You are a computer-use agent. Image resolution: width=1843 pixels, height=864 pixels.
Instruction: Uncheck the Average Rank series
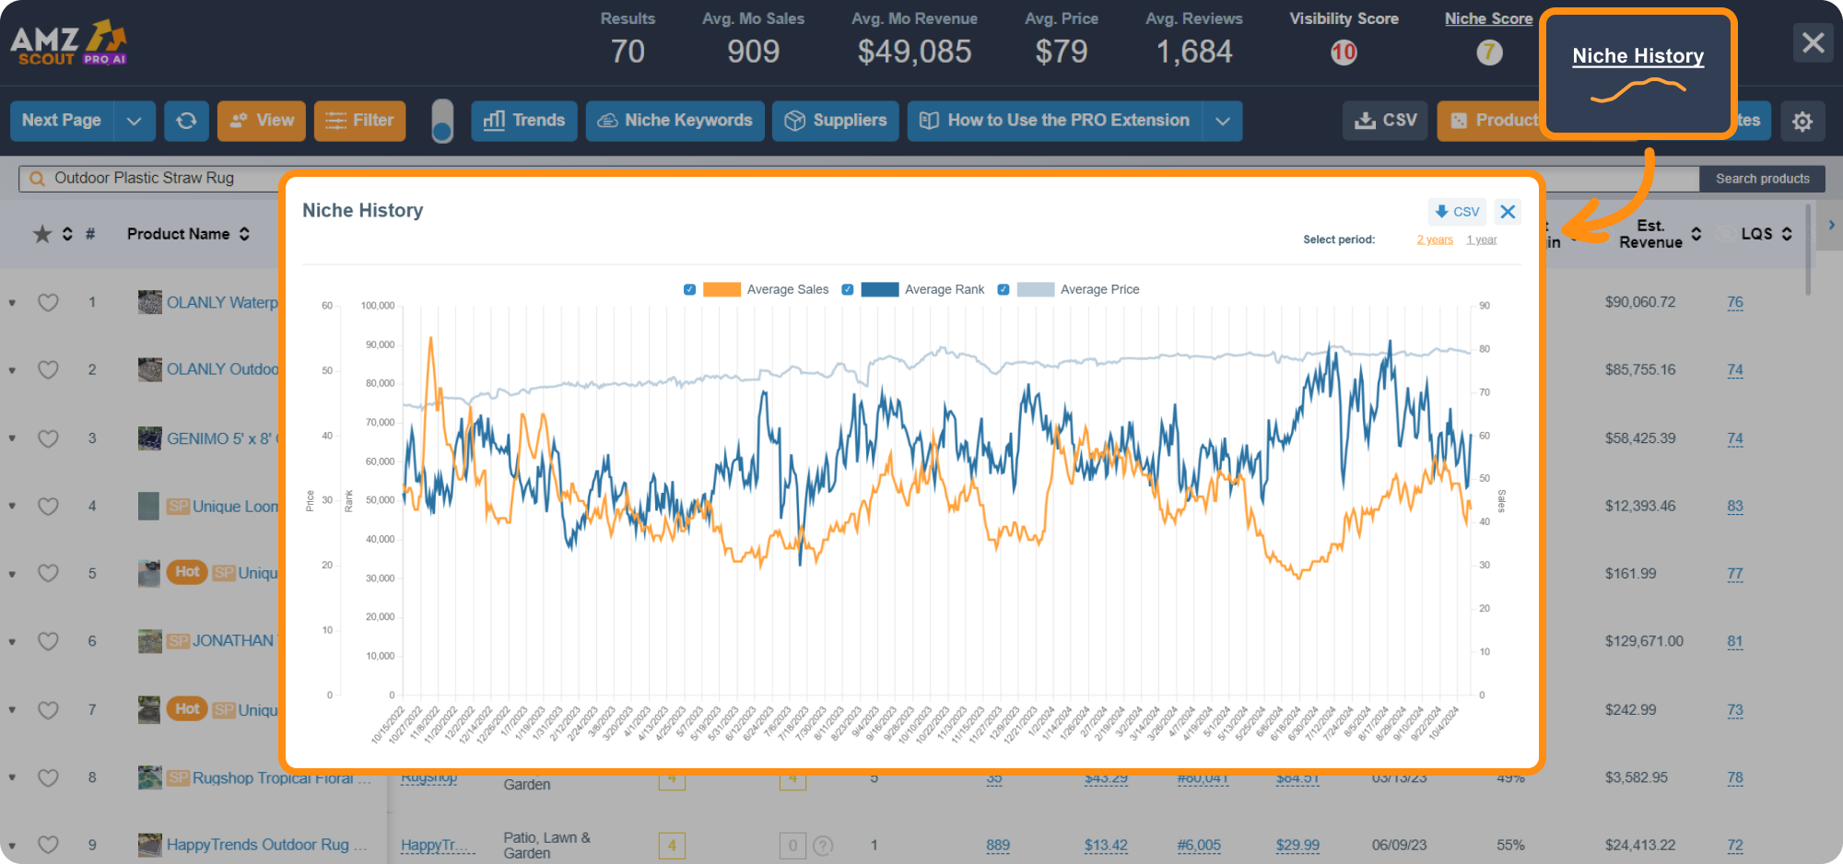848,288
